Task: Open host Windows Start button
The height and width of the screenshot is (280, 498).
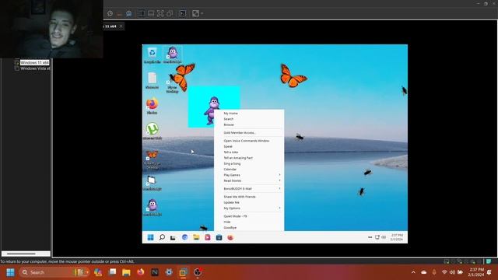Action: [x=10, y=272]
